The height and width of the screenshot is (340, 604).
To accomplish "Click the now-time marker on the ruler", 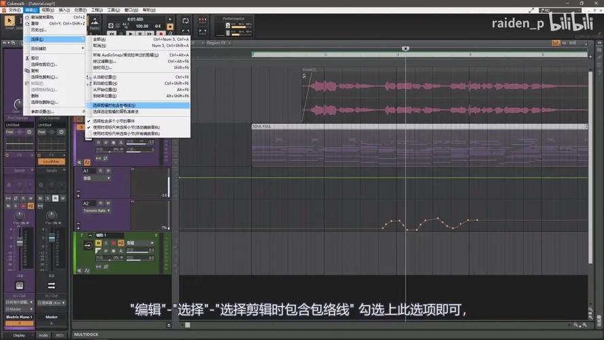I will coord(405,48).
